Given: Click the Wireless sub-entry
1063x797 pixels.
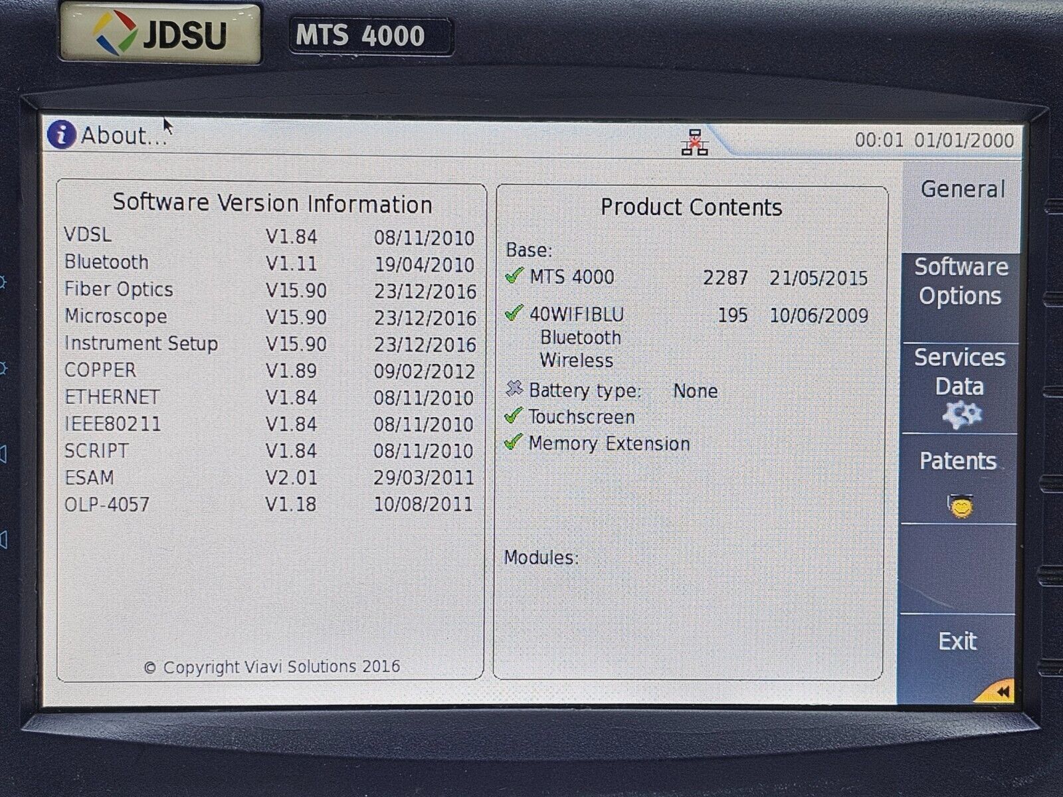Looking at the screenshot, I should 577,361.
